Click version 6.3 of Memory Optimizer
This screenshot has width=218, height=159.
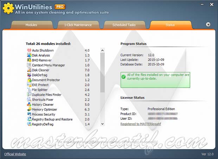pos(87,109)
